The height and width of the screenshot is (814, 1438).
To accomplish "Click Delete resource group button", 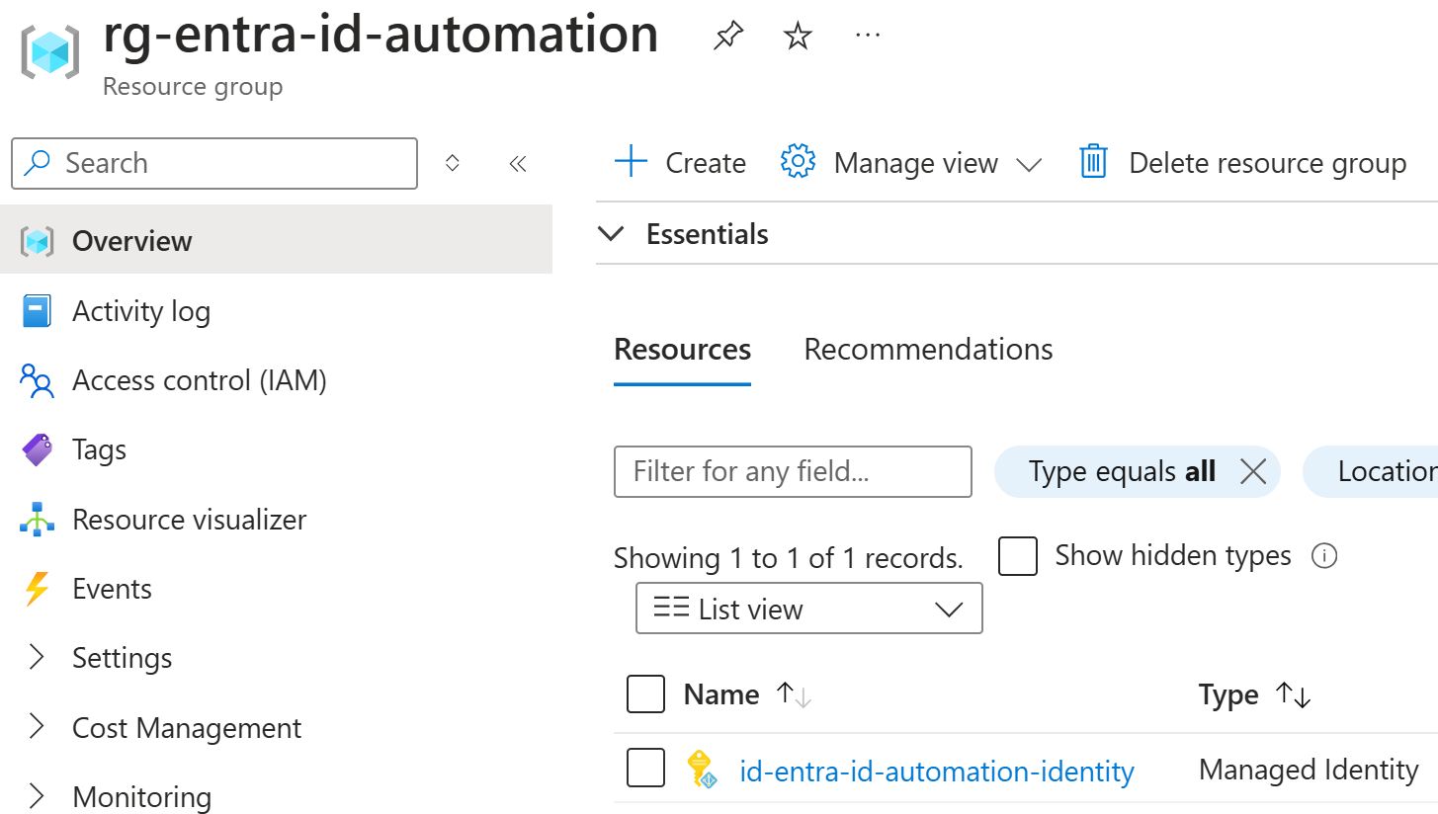I will point(1242,162).
